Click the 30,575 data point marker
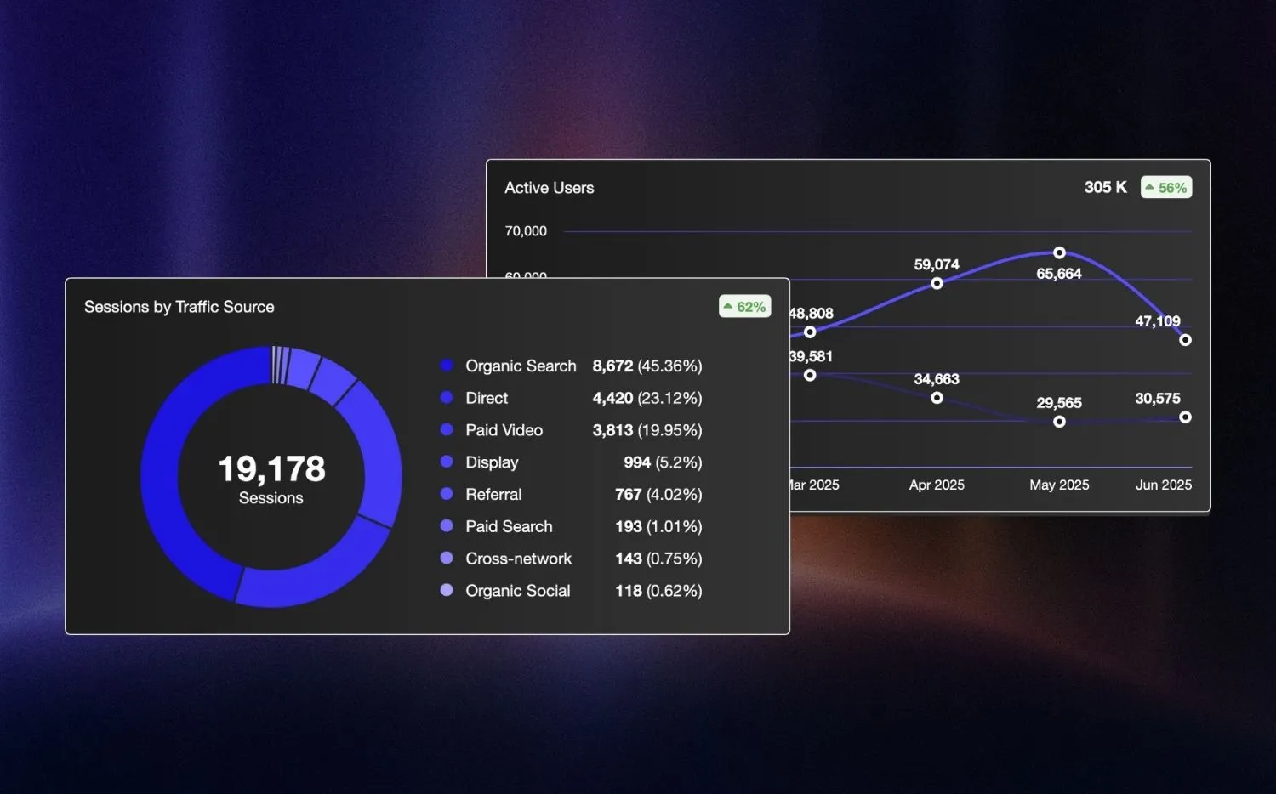The width and height of the screenshot is (1276, 794). 1185,417
